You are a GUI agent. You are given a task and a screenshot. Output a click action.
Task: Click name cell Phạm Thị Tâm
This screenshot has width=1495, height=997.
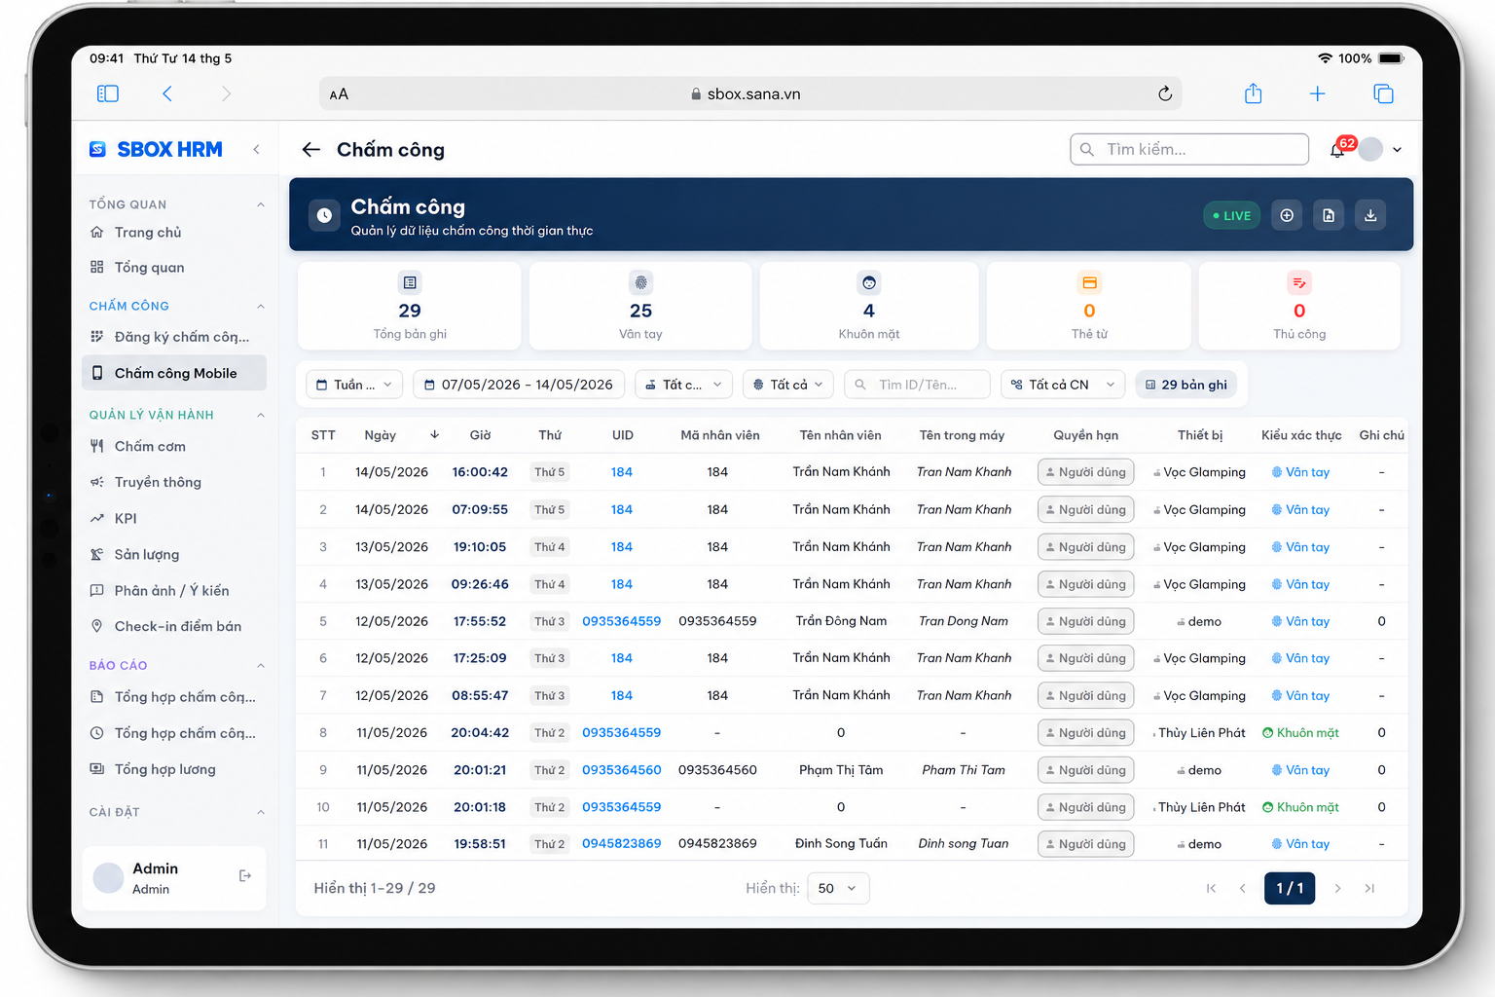(841, 770)
